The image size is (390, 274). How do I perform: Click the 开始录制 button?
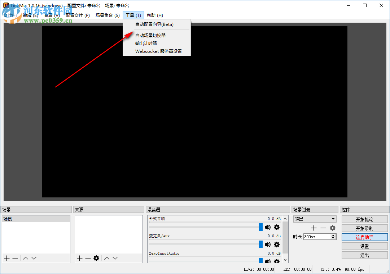coord(365,228)
